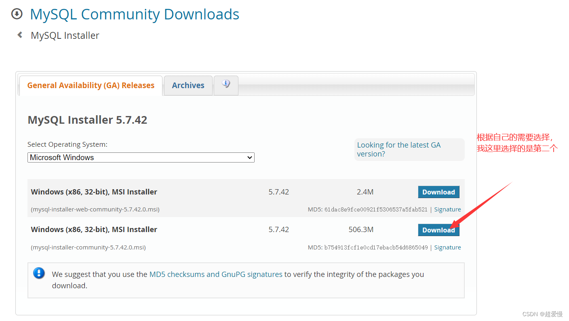
Task: Click Looking for the latest GA version link
Action: coord(399,149)
